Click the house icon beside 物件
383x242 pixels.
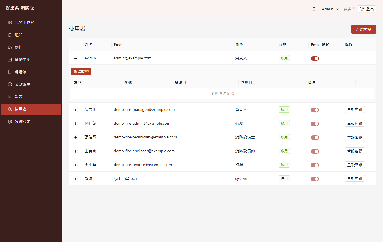coord(10,47)
